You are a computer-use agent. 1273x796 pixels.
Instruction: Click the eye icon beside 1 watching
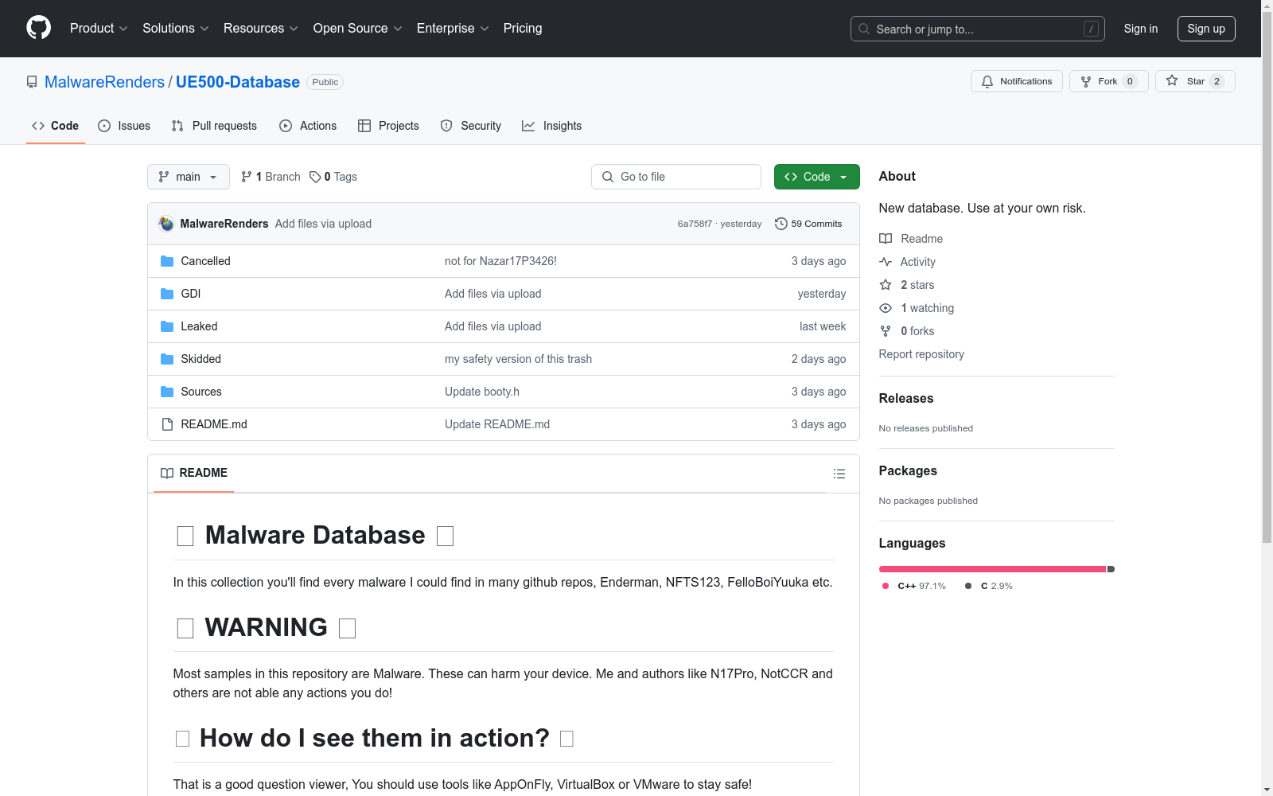(886, 308)
